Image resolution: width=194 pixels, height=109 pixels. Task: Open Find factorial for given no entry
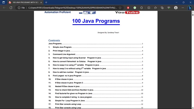[96, 93]
